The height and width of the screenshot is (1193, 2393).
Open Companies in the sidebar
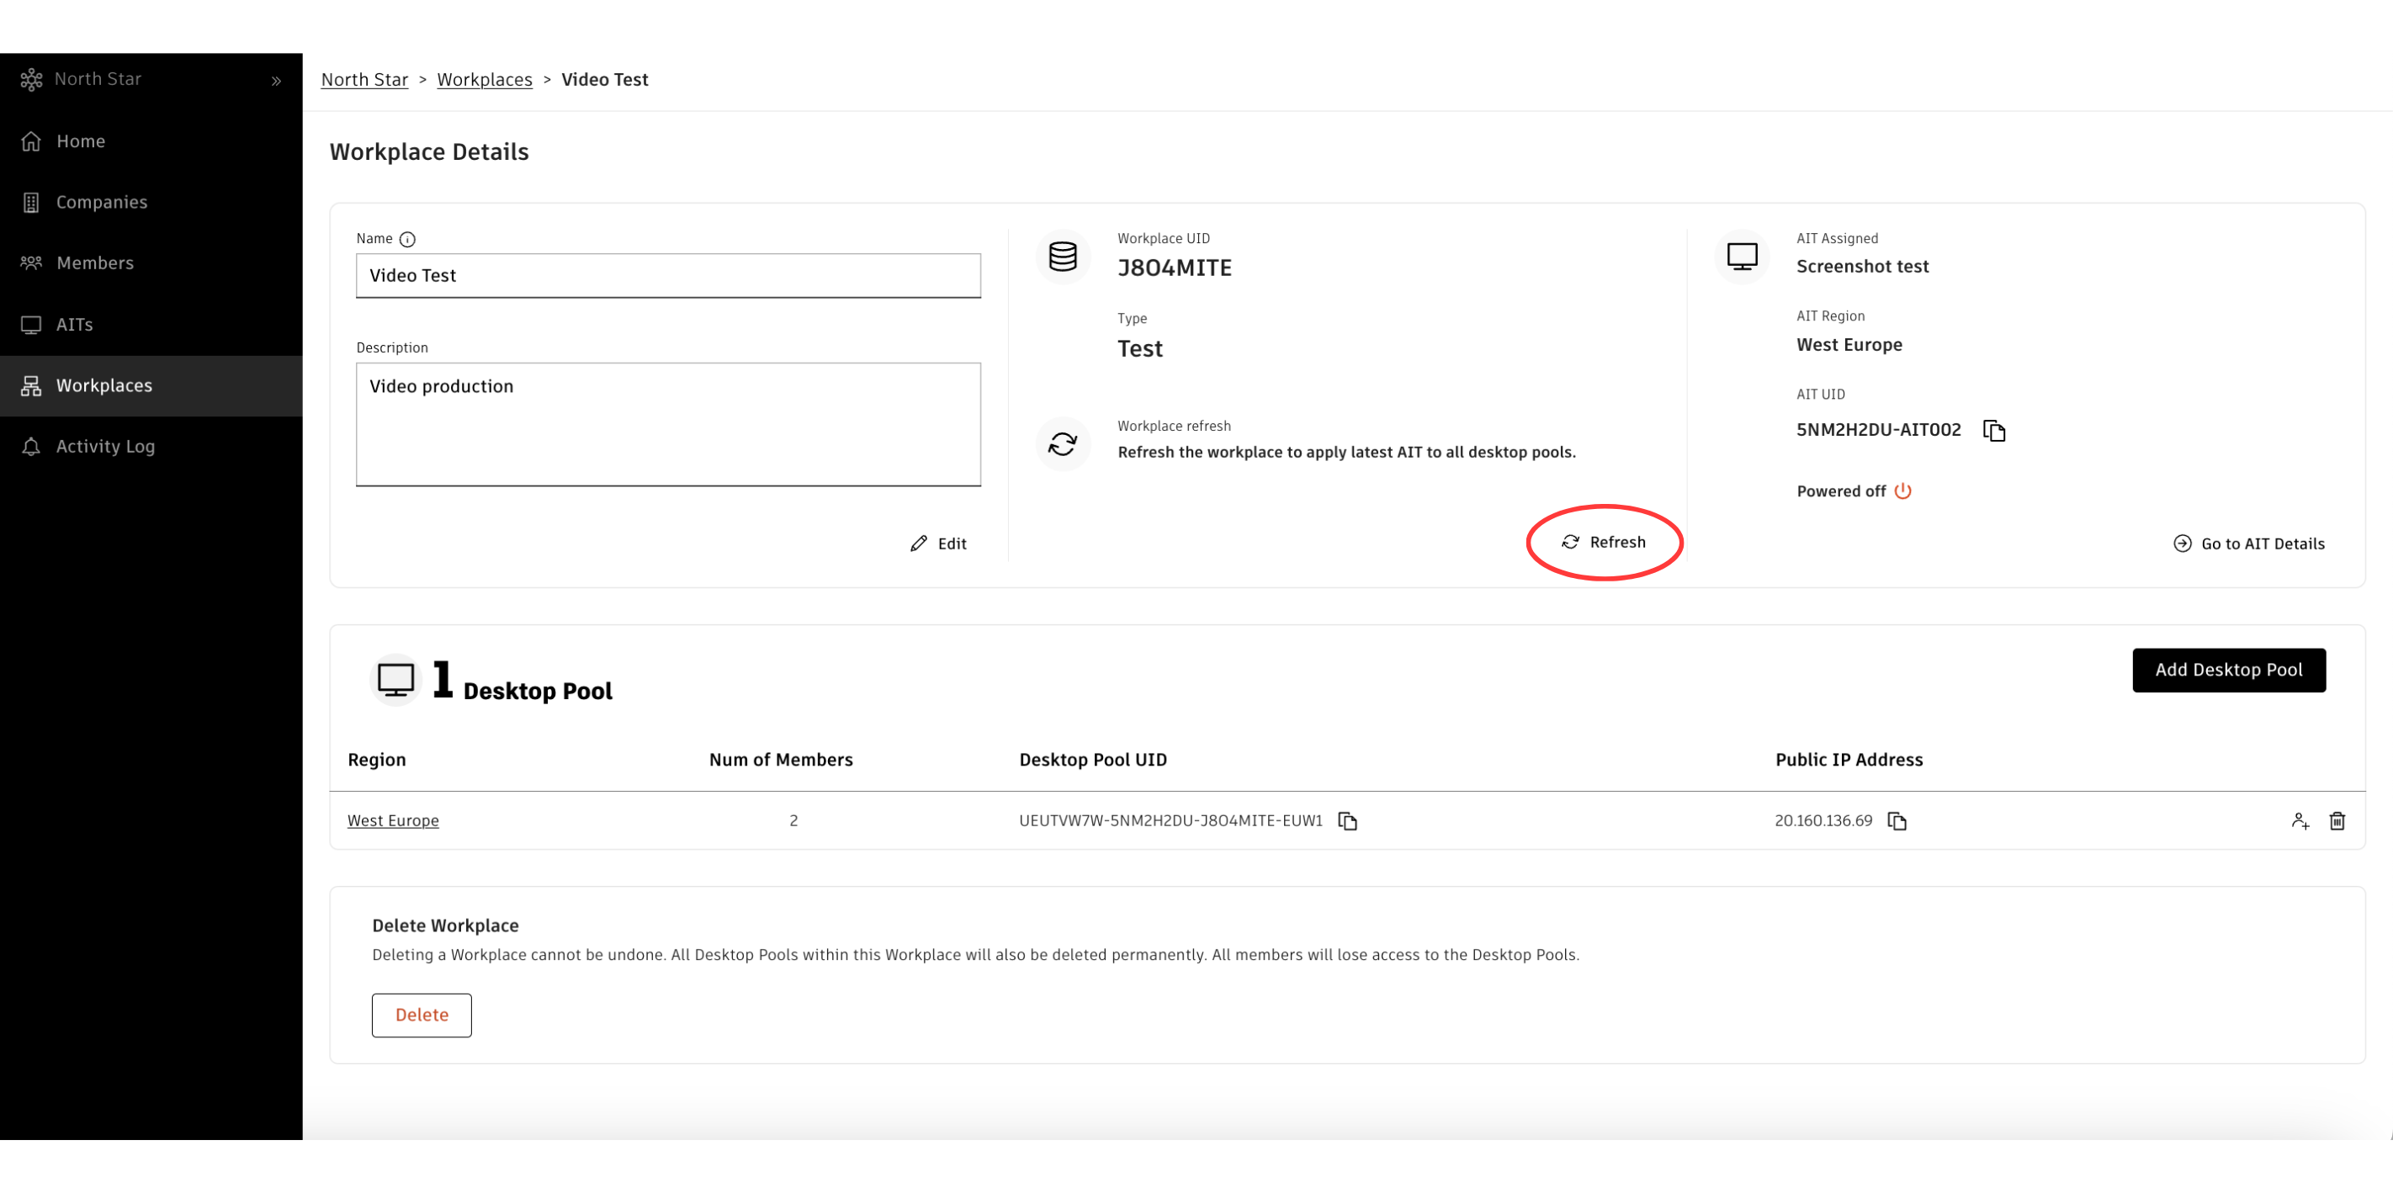coord(101,202)
